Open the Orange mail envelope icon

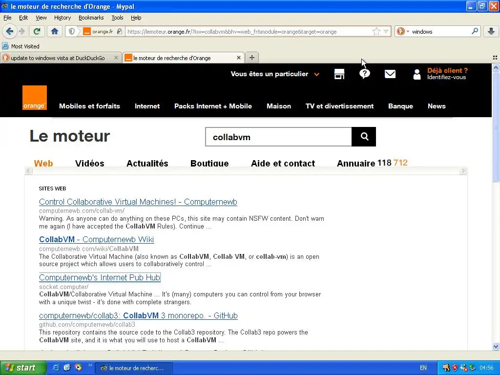pos(390,74)
